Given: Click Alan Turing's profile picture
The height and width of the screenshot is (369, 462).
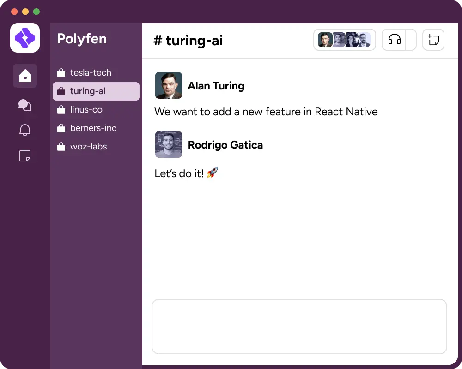Looking at the screenshot, I should pos(169,85).
